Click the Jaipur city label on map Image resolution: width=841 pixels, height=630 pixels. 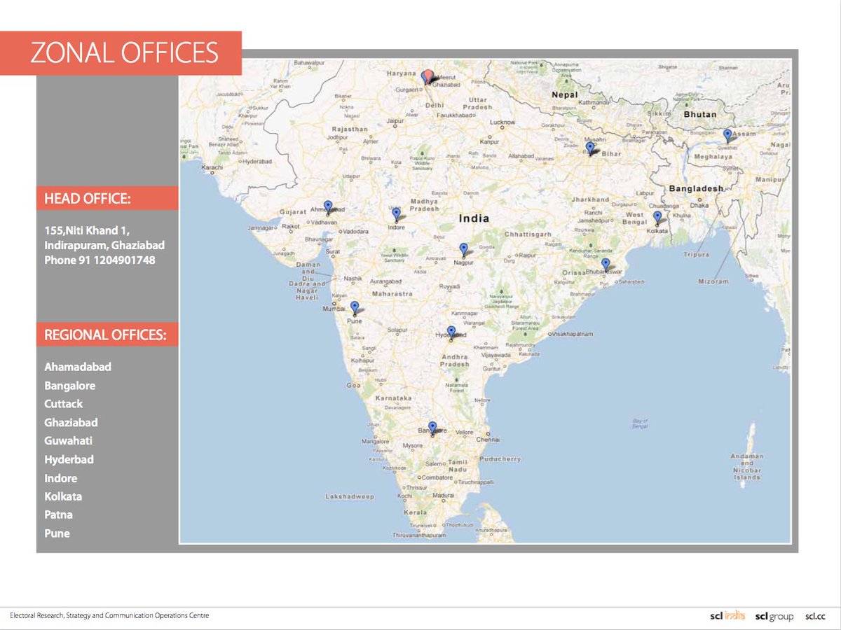[x=395, y=120]
